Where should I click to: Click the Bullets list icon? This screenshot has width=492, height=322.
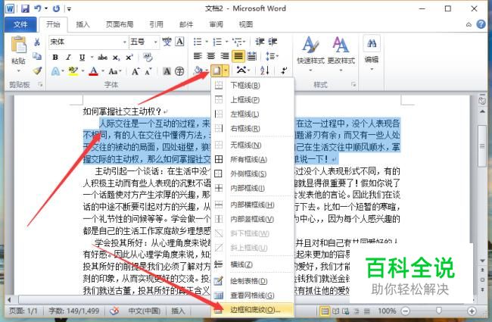click(198, 42)
